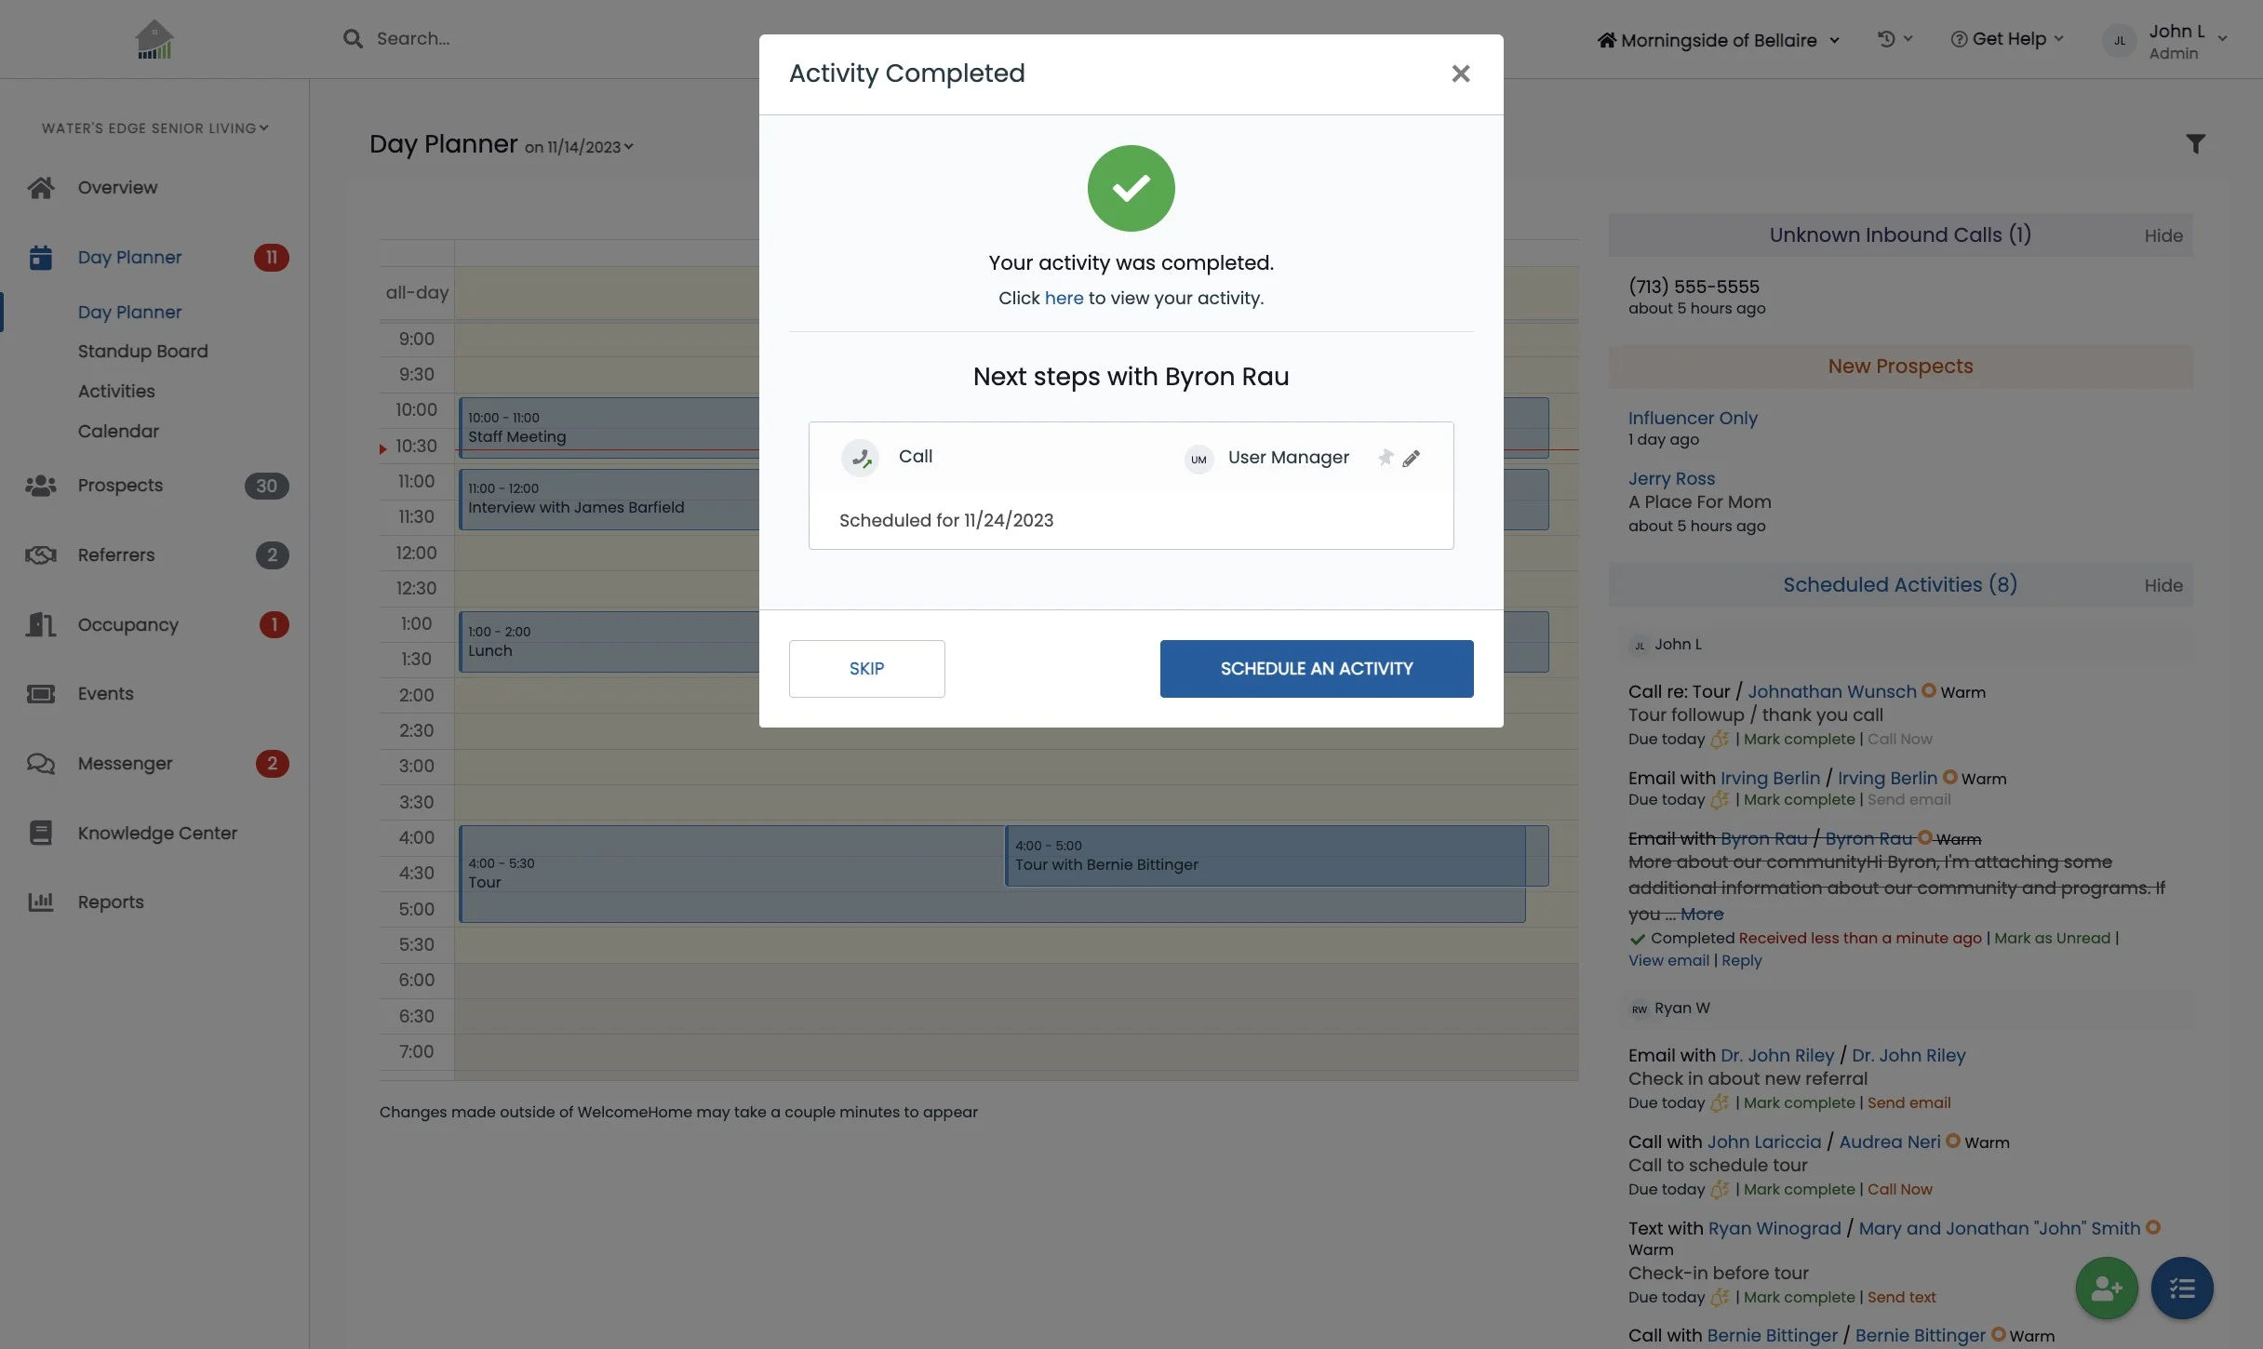
Task: Expand Morningside of Bellaire community dropdown
Action: click(1719, 40)
